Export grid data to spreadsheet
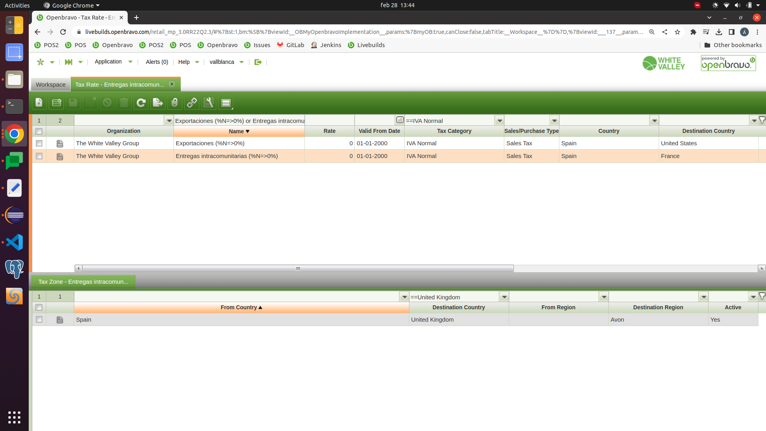The height and width of the screenshot is (431, 766). pyautogui.click(x=158, y=103)
